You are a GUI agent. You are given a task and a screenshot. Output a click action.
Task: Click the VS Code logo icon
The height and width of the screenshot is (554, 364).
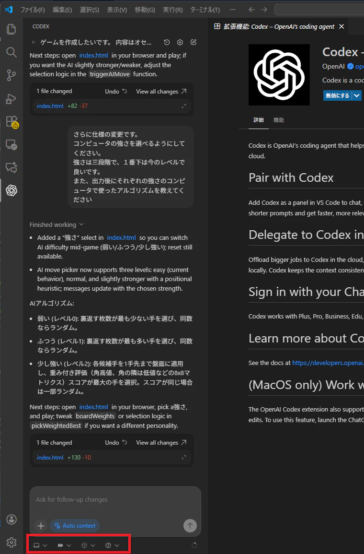tap(9, 10)
